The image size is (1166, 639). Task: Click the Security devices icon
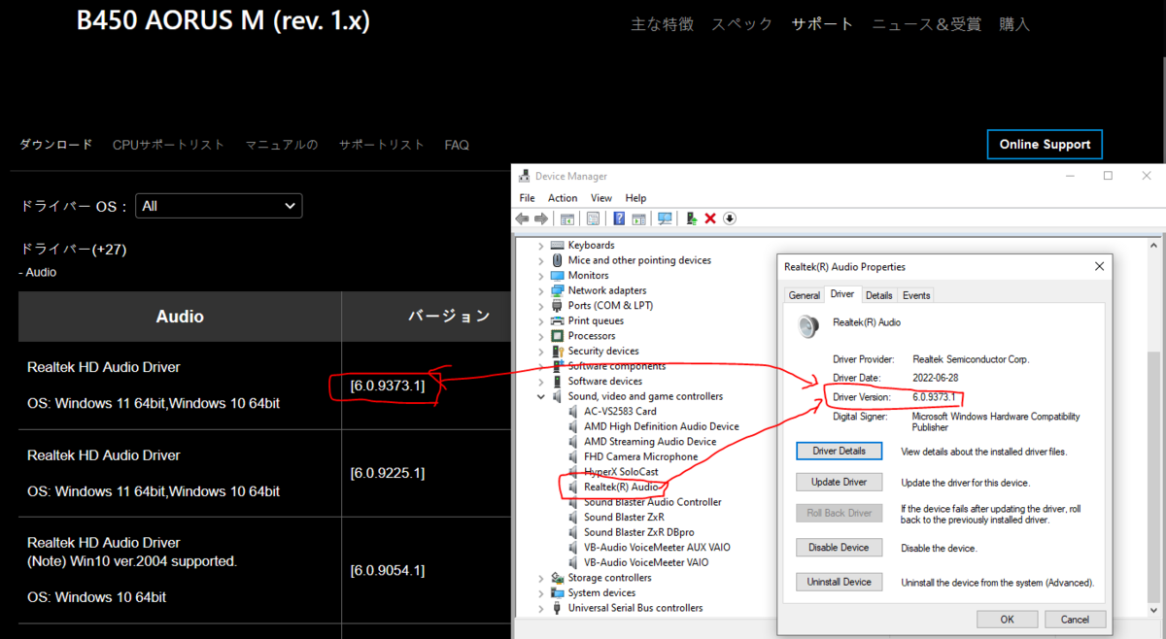click(558, 351)
